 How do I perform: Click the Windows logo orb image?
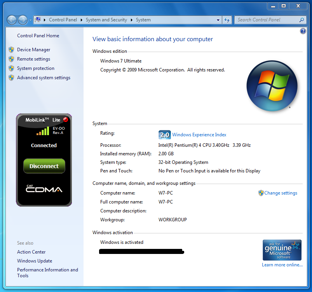(x=272, y=86)
